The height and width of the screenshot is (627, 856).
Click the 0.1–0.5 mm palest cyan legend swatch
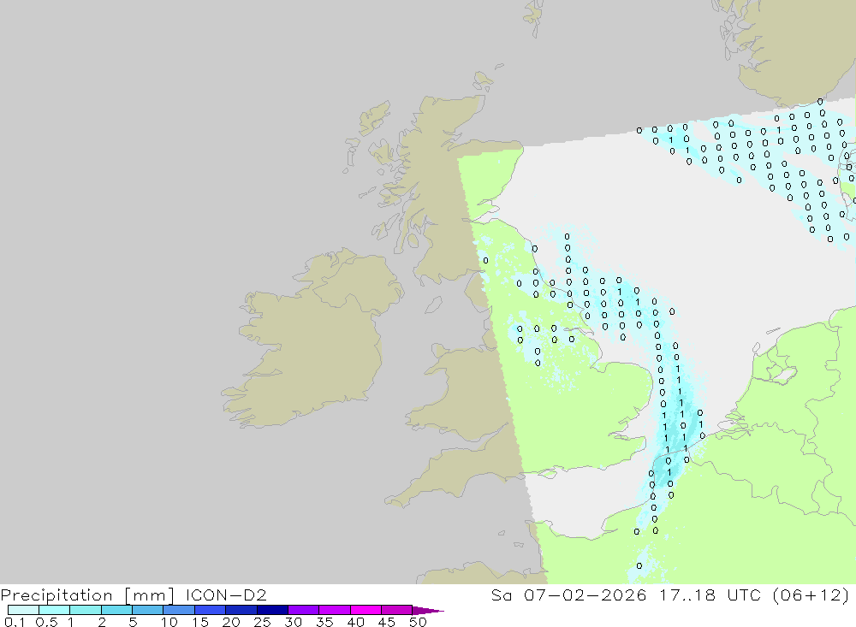coord(23,610)
